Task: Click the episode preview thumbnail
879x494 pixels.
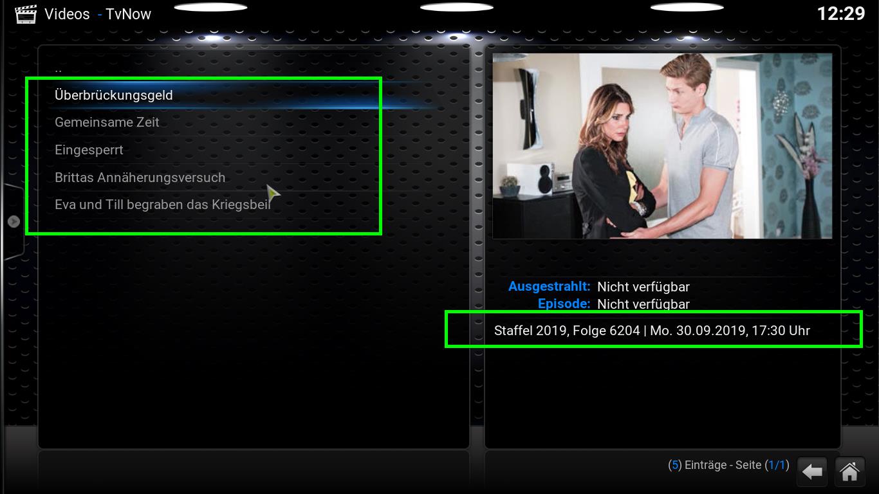Action: click(662, 146)
